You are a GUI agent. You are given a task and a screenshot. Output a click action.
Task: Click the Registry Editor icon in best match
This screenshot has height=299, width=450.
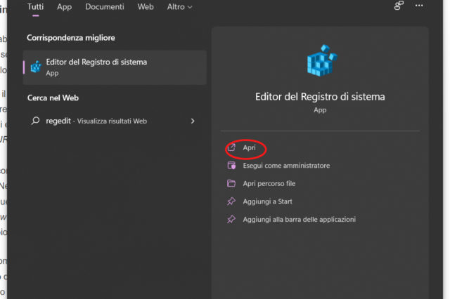tap(36, 67)
